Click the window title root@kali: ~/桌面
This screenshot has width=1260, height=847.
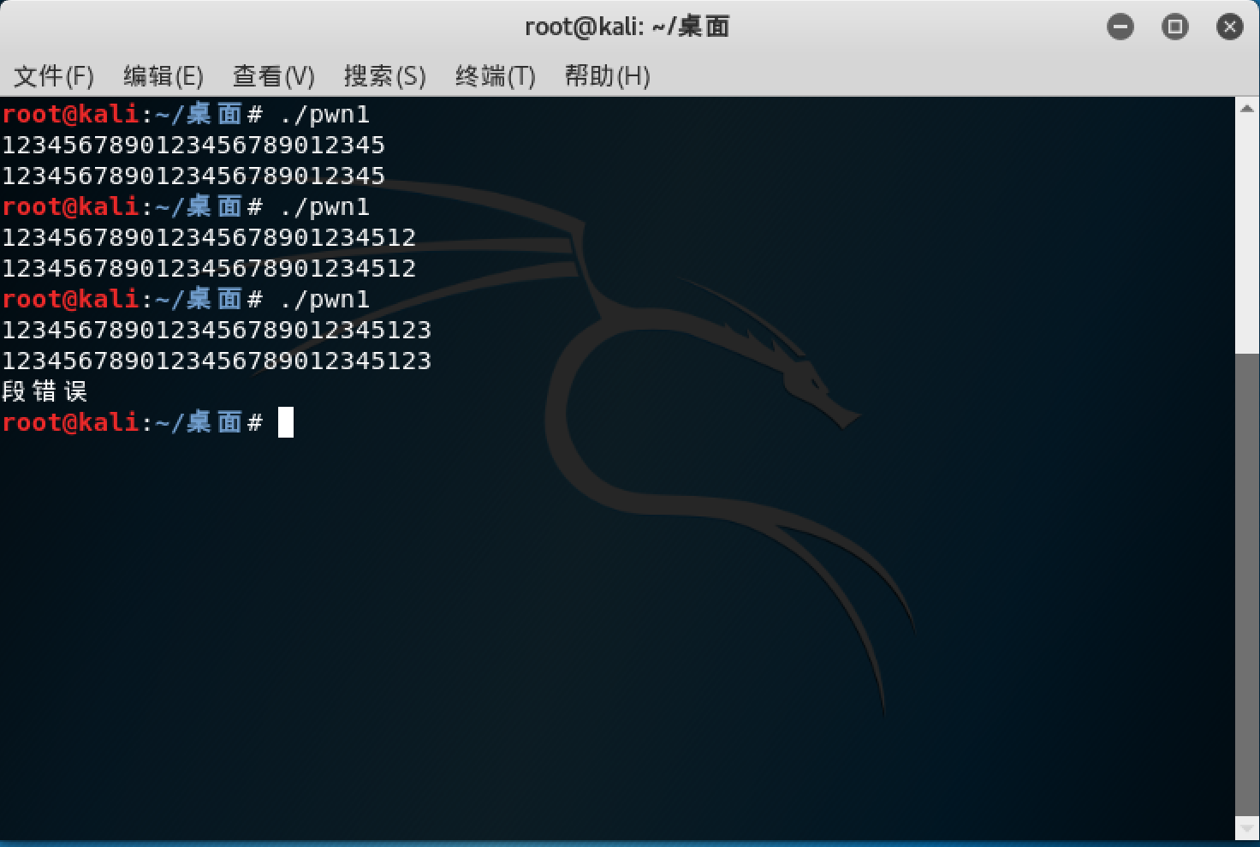click(x=627, y=27)
